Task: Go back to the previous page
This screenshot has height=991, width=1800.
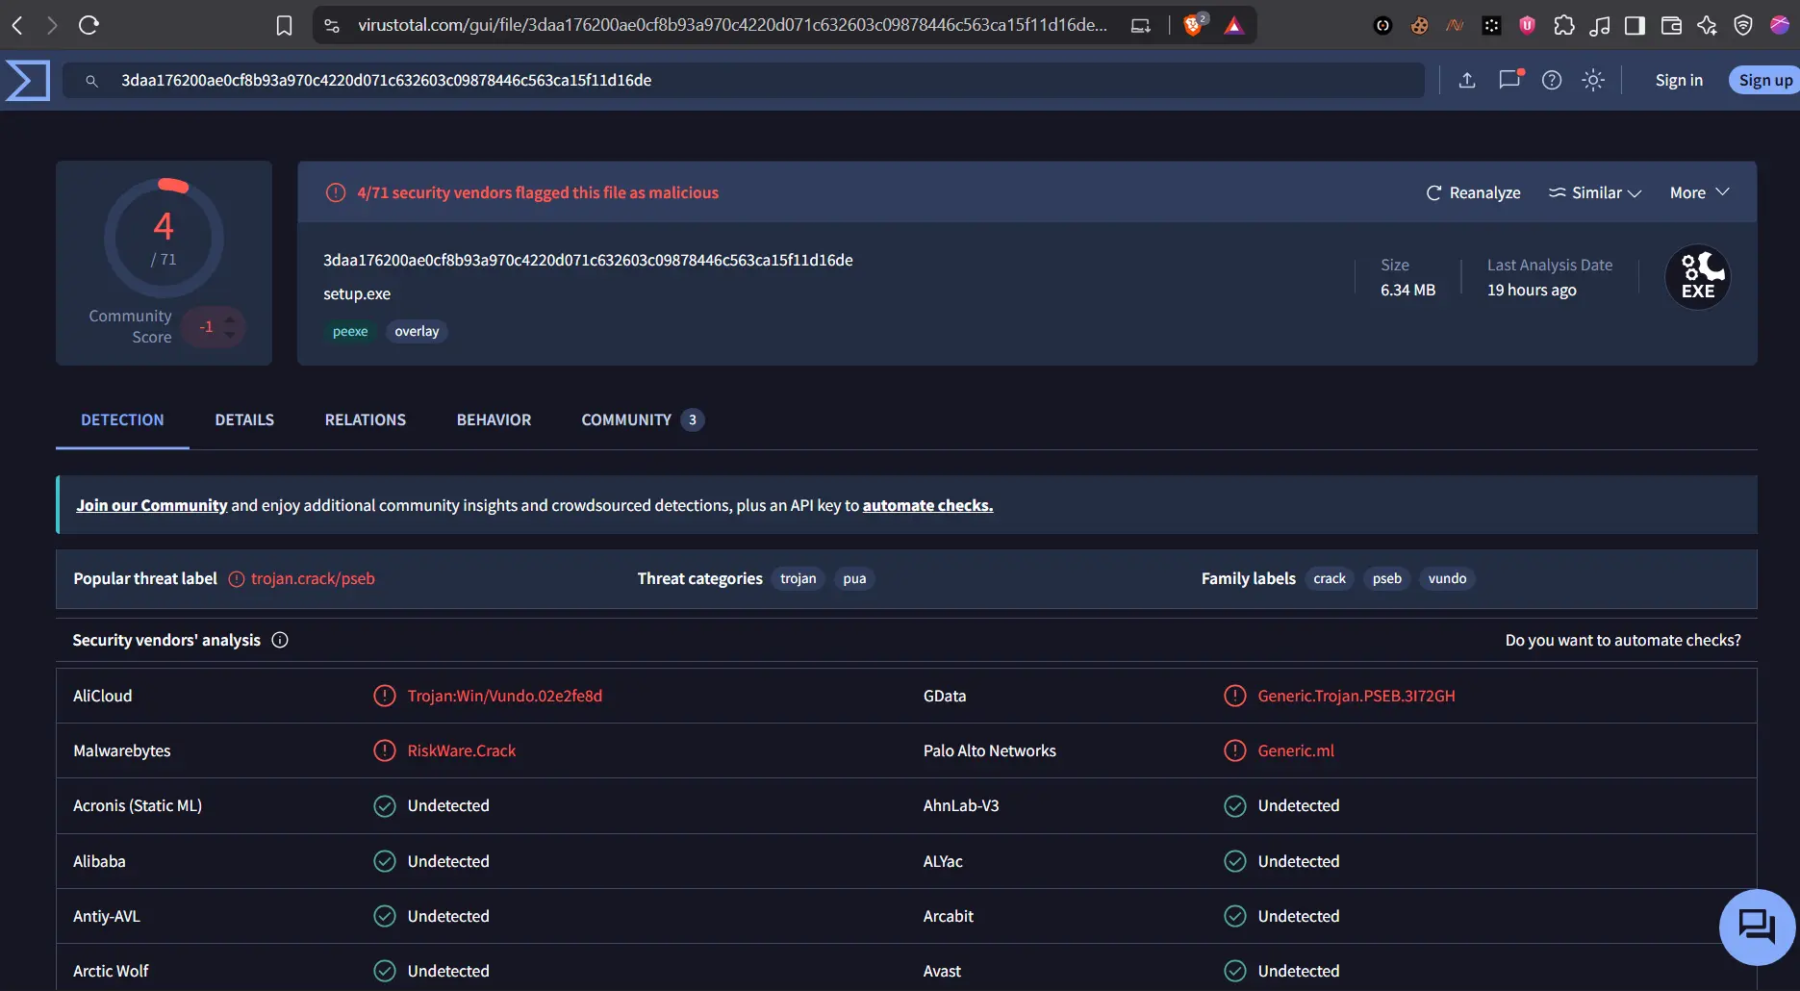Action: 17,25
